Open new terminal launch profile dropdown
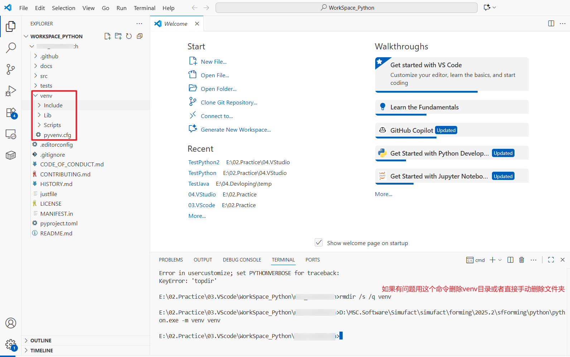 [x=500, y=260]
